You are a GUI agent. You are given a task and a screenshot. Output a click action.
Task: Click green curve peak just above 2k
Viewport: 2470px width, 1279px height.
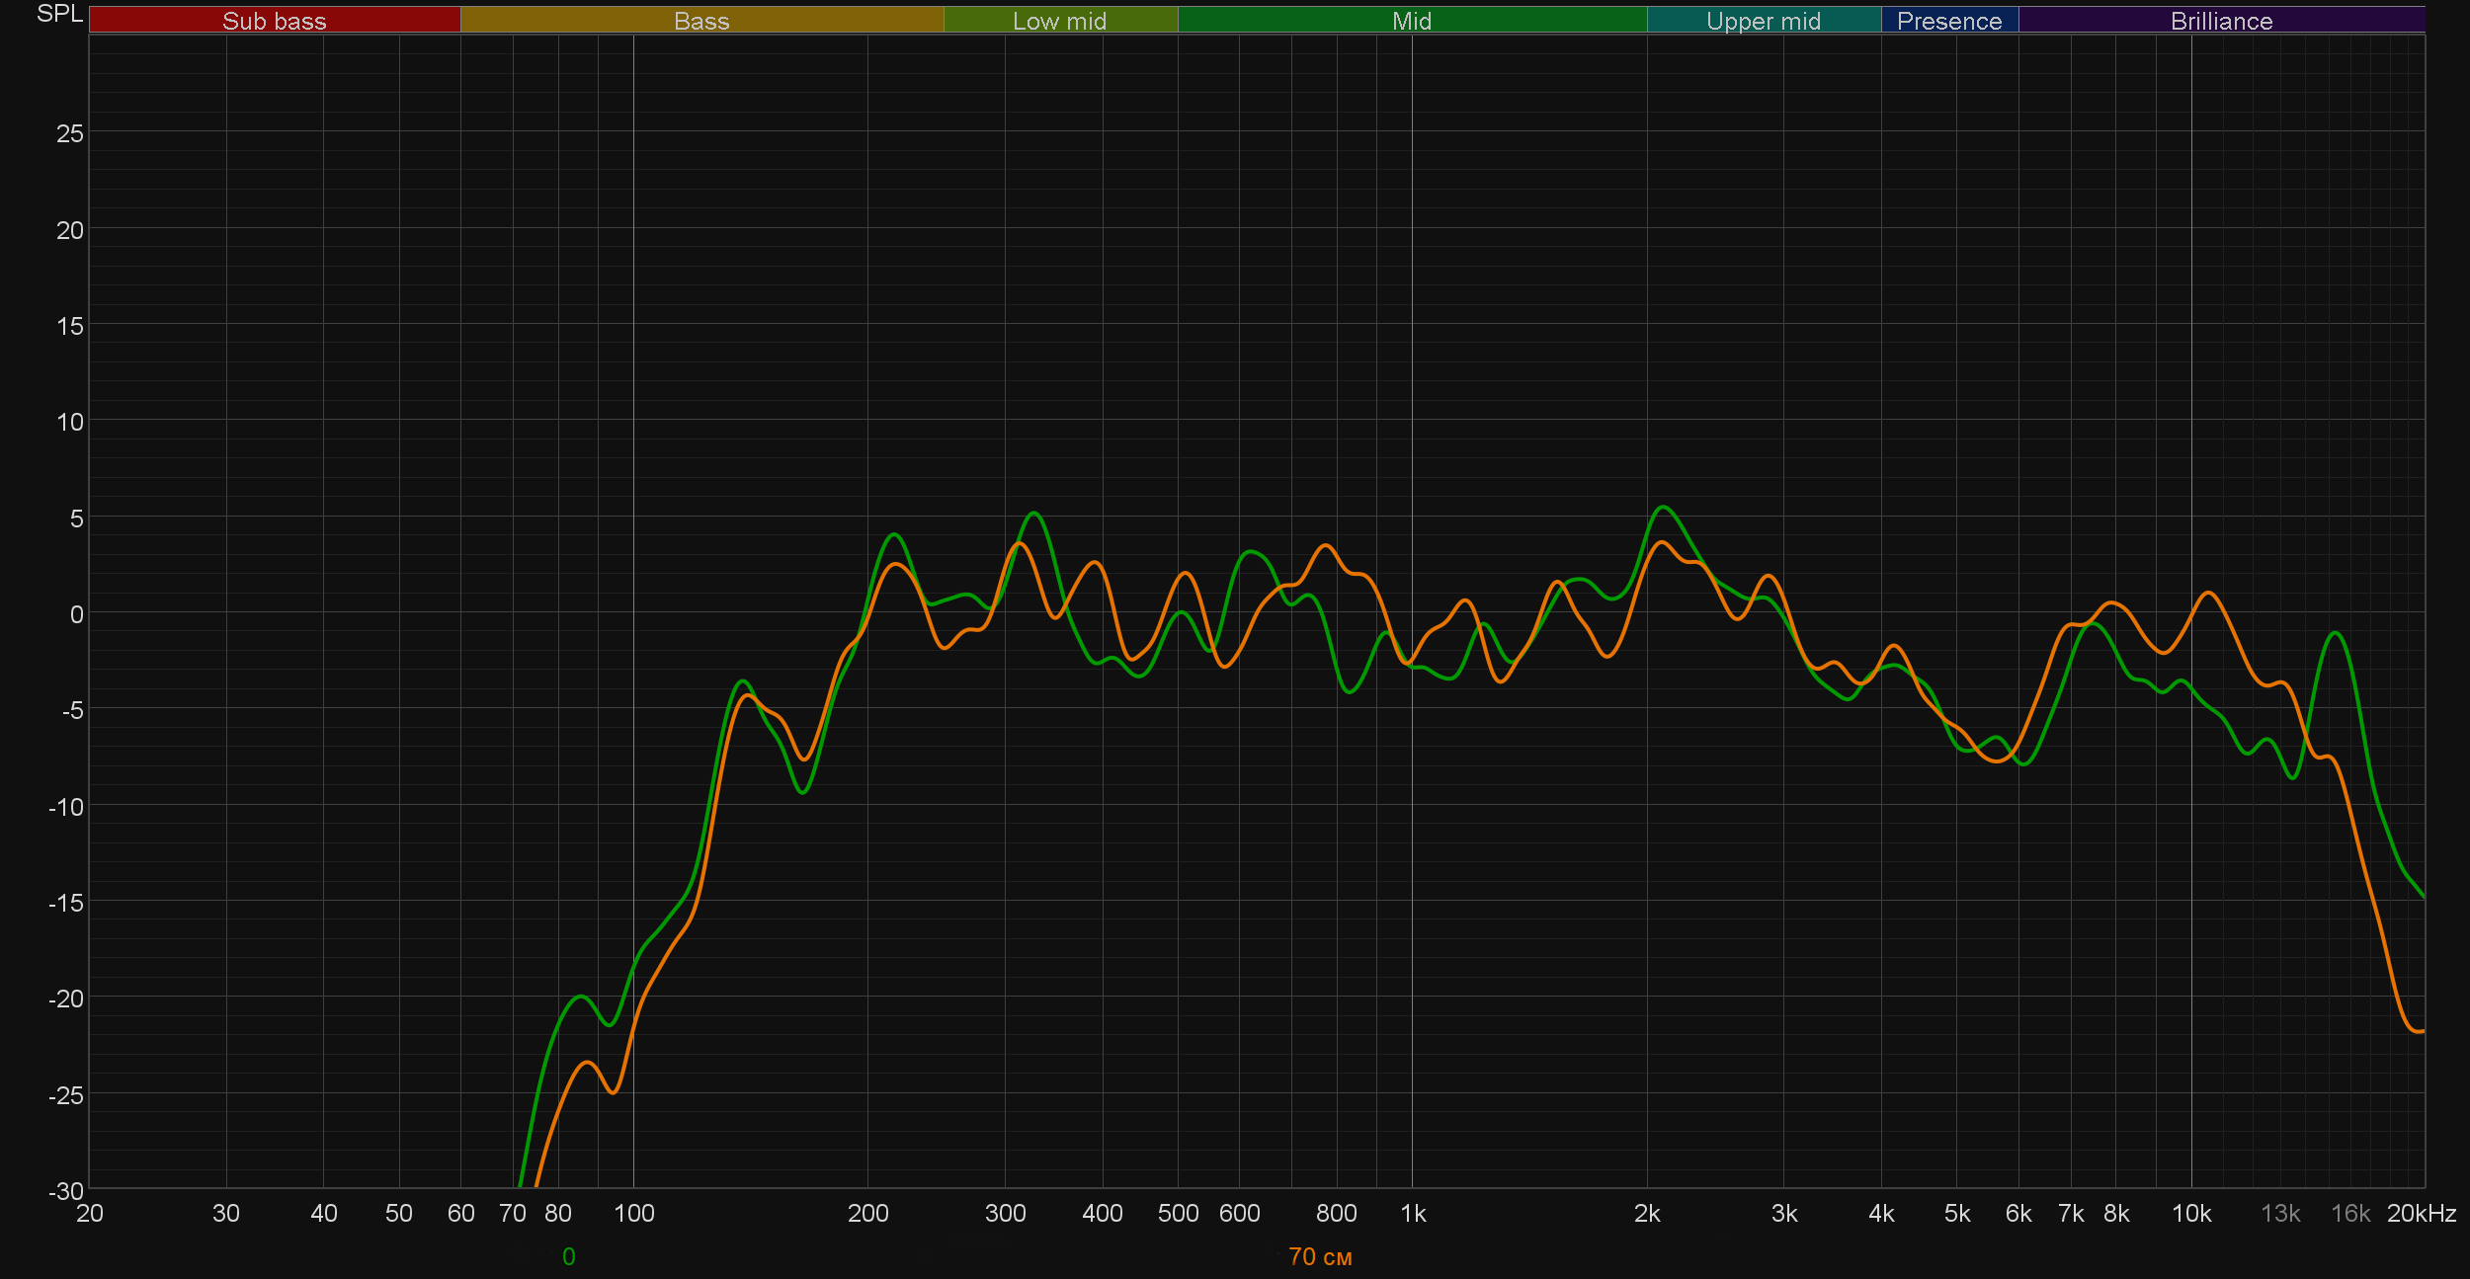[1664, 507]
